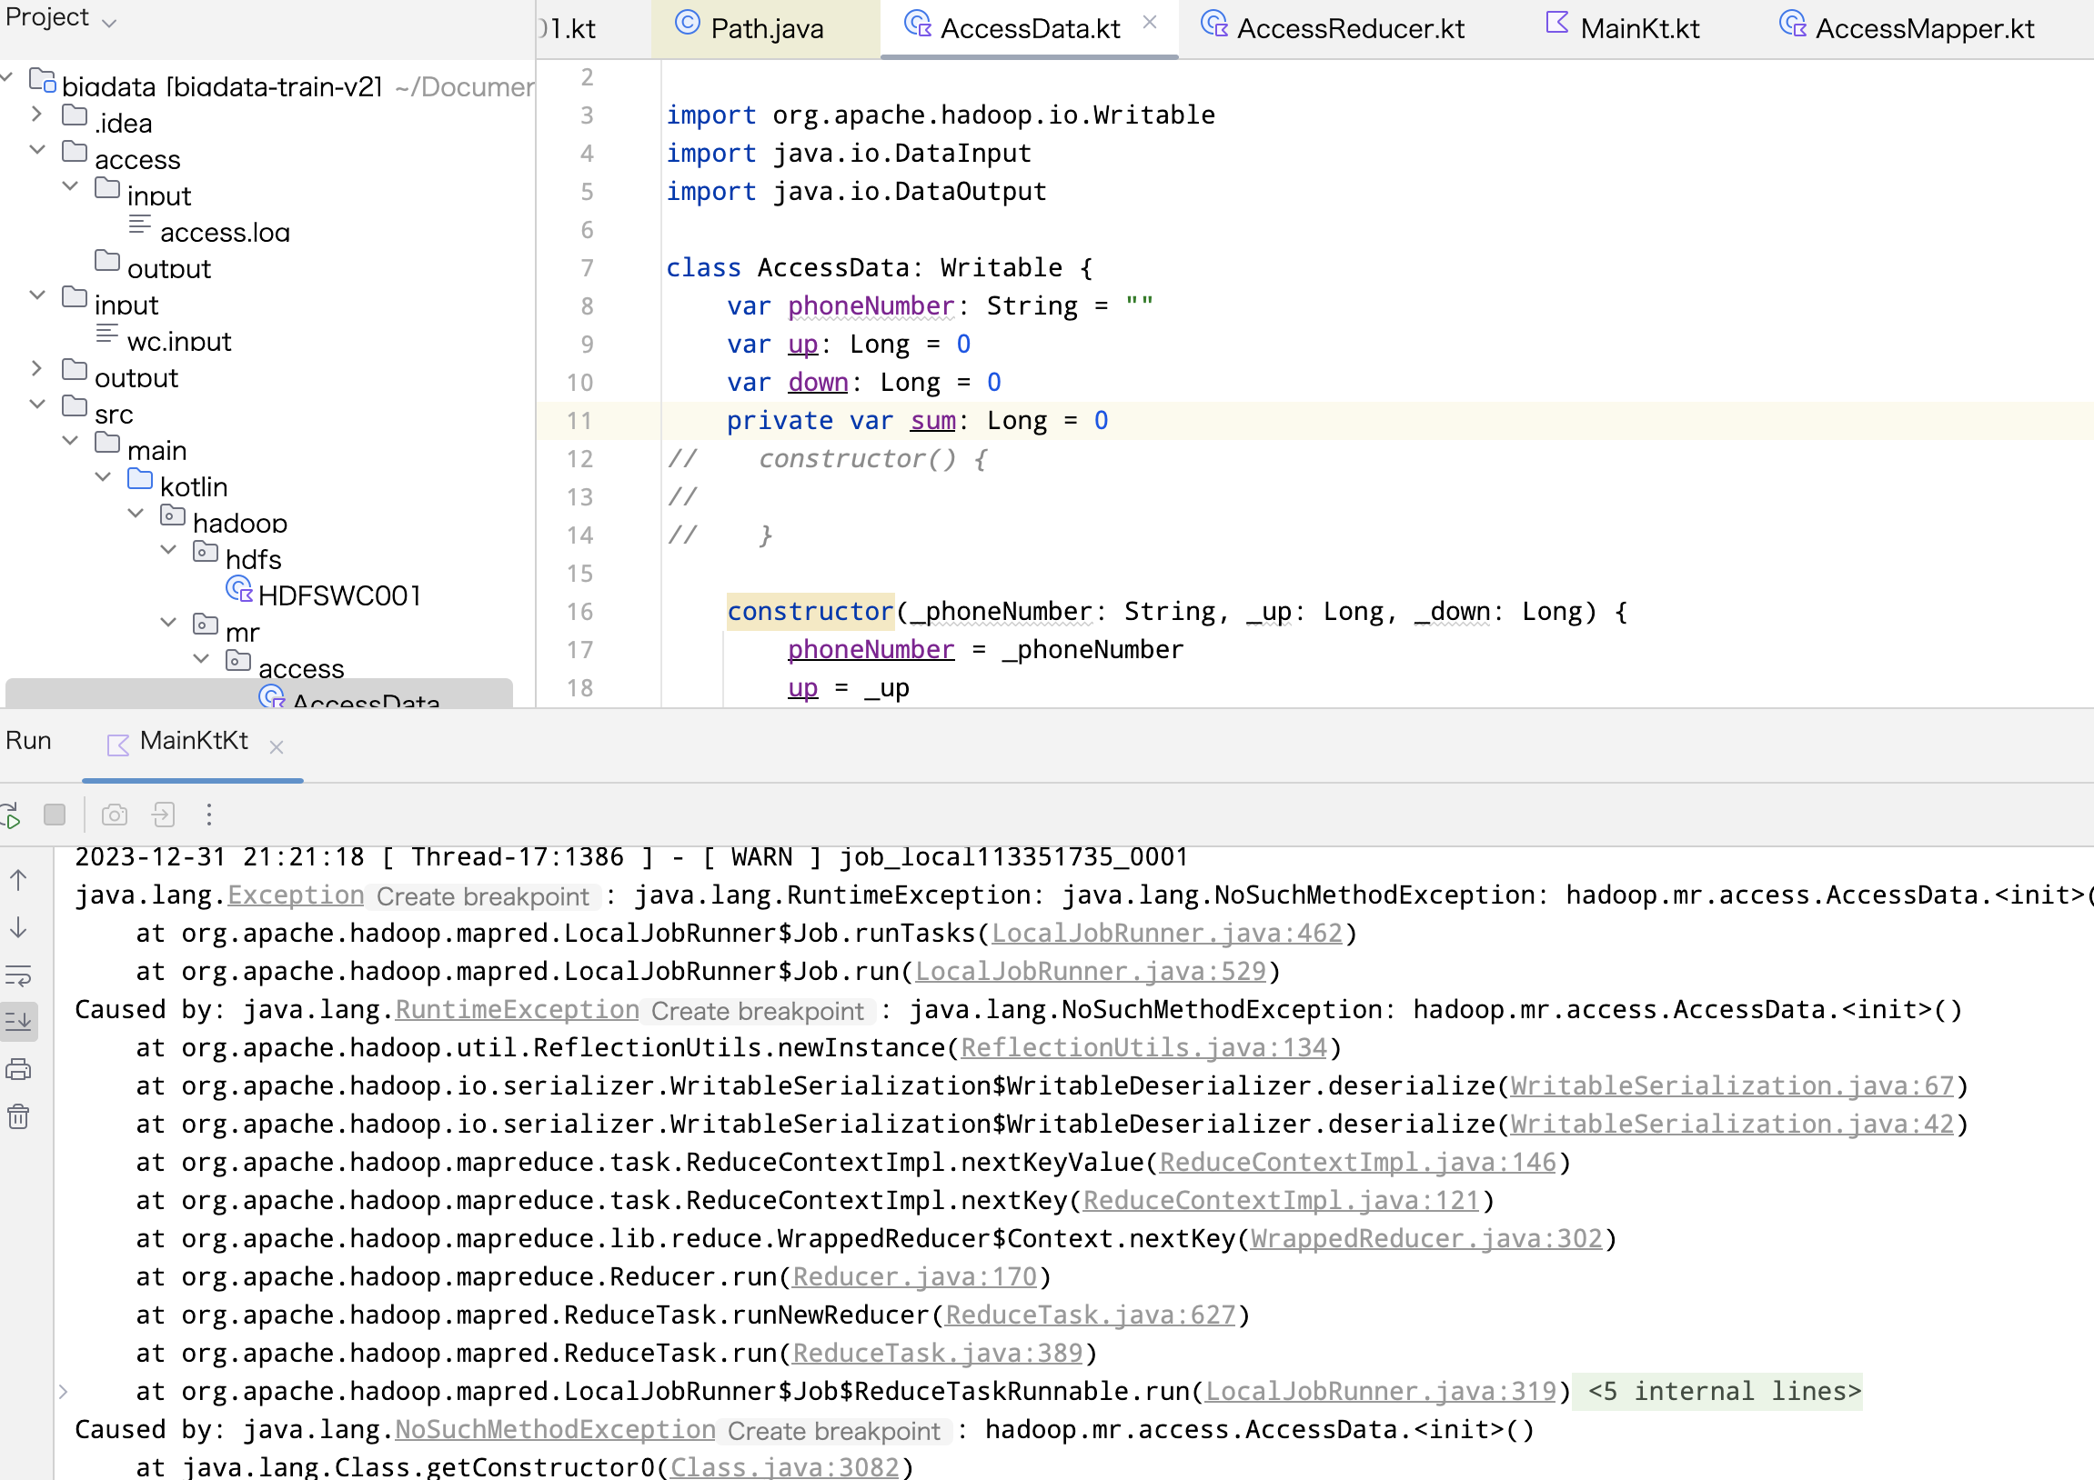Click the Java class icon on Path.java tab
The height and width of the screenshot is (1480, 2094).
688,22
